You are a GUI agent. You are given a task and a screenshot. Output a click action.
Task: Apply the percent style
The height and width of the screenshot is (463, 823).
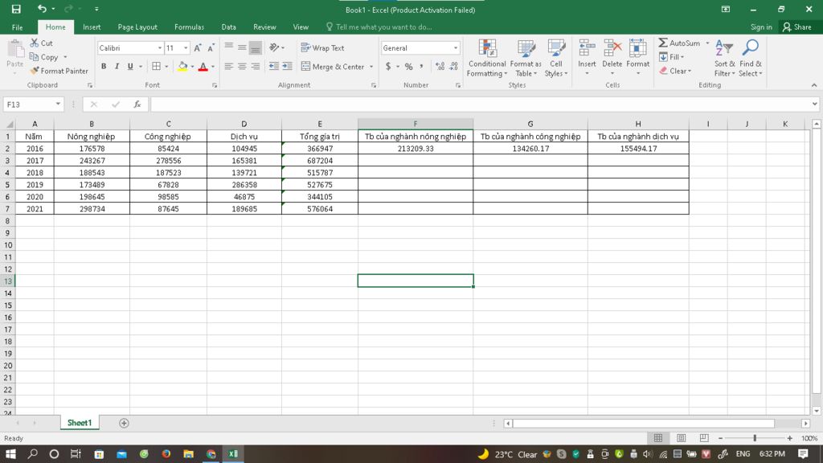point(408,67)
